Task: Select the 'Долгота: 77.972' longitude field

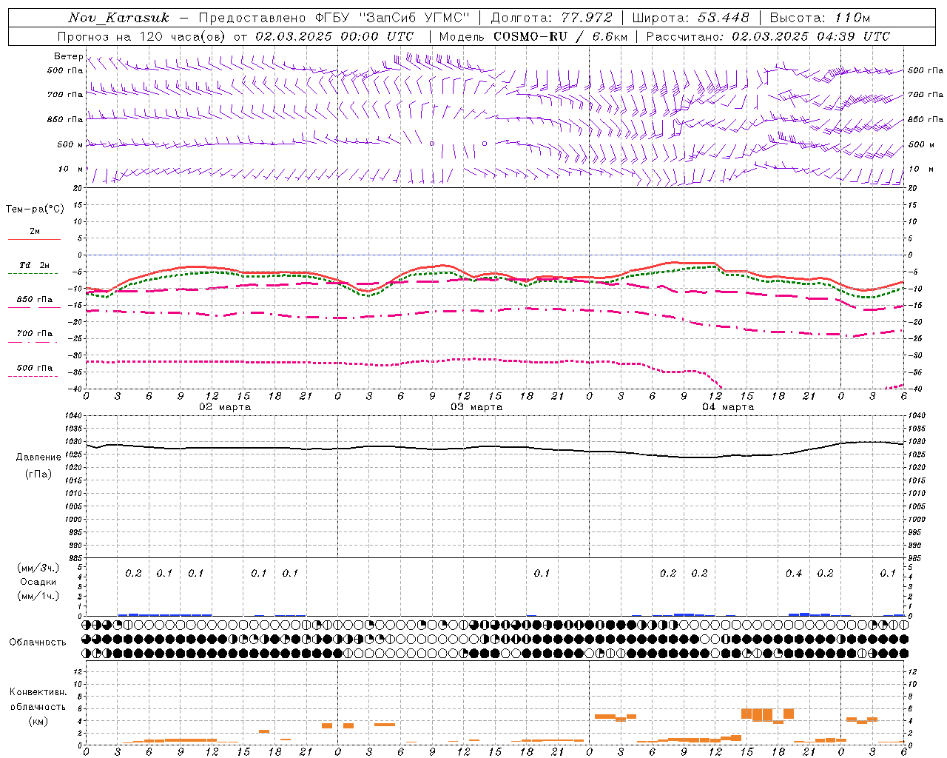Action: (552, 18)
